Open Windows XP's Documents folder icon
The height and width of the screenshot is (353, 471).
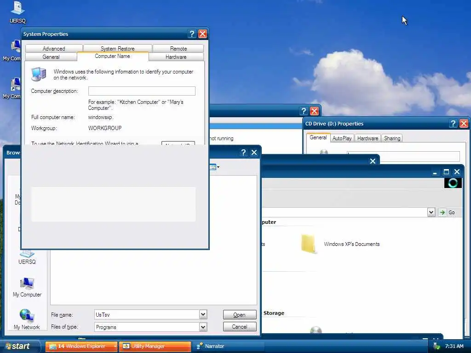click(x=309, y=244)
